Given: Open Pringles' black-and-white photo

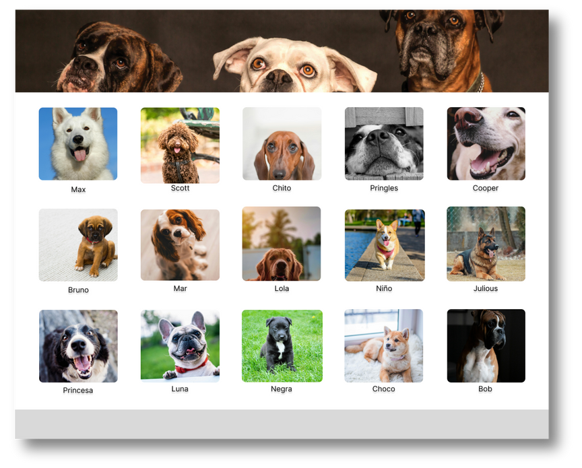Looking at the screenshot, I should pos(384,144).
